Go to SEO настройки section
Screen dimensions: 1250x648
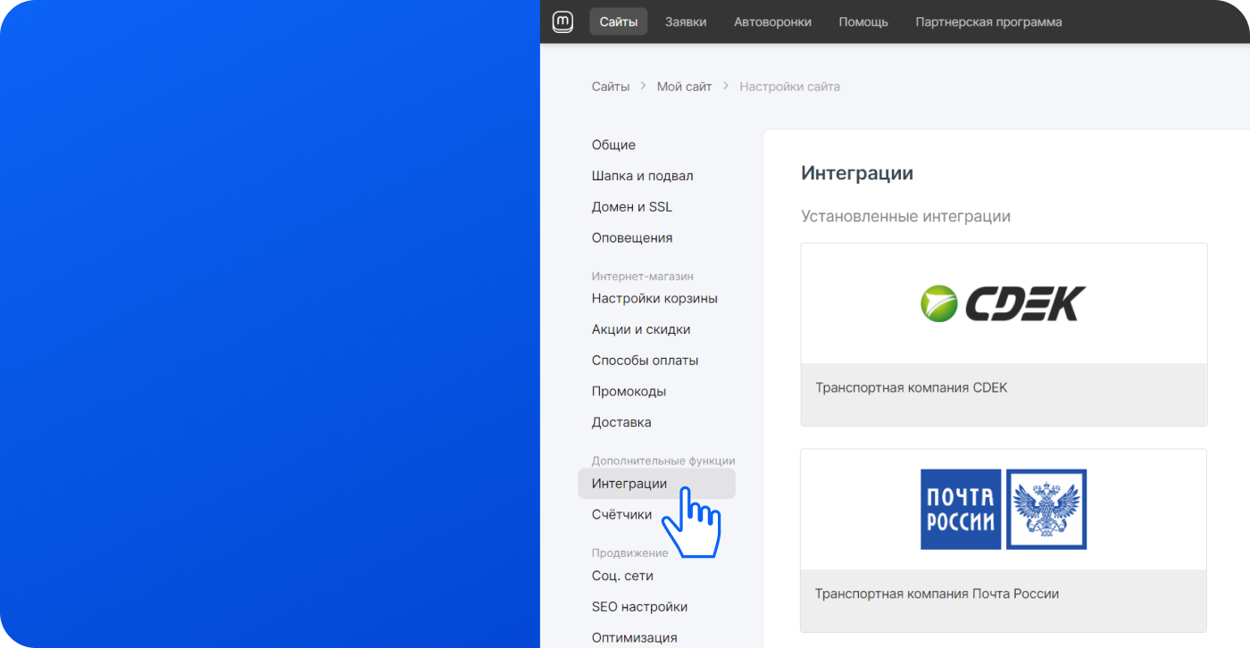point(639,607)
